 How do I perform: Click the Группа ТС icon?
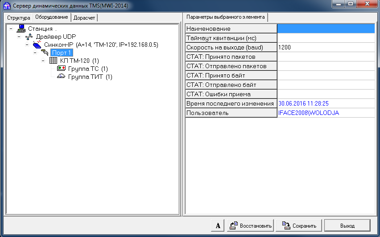(x=62, y=69)
